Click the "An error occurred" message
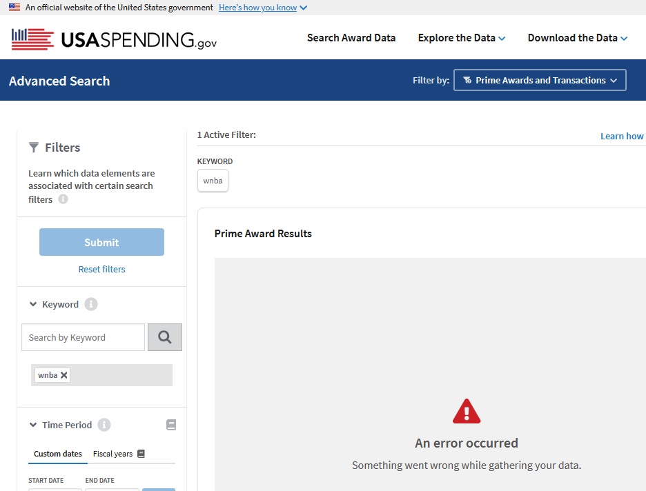The image size is (646, 491). click(x=467, y=443)
